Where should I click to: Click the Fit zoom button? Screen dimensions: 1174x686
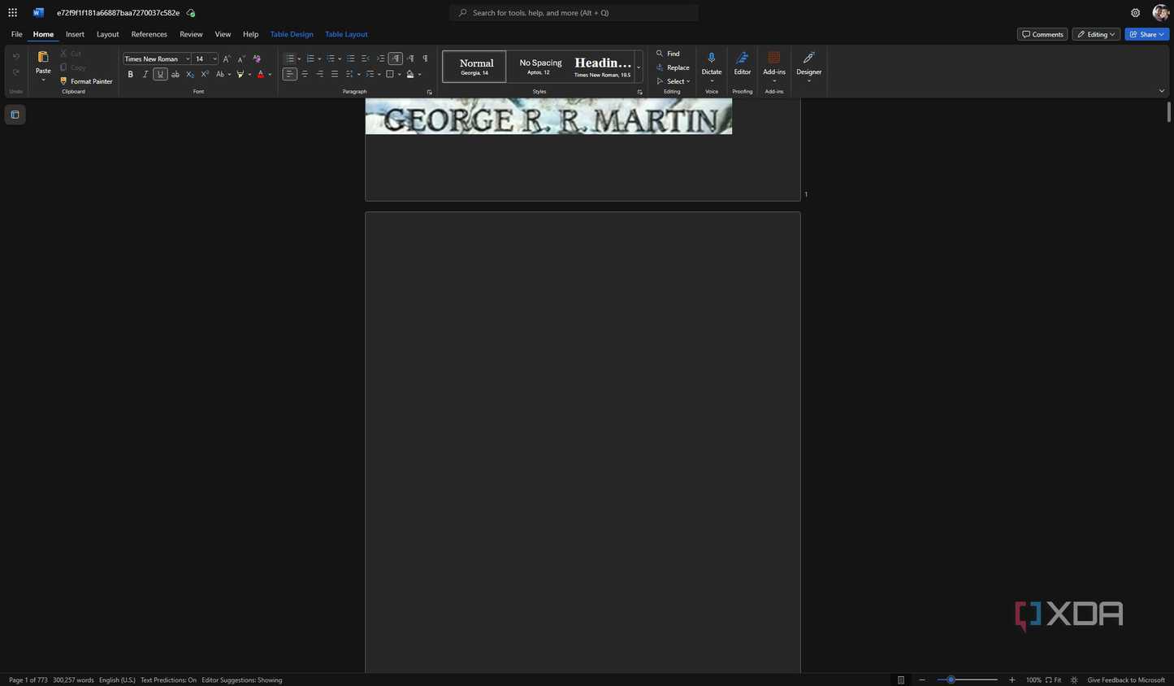(1053, 680)
